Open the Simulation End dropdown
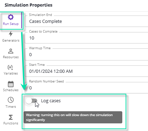The image size is (148, 131). [87, 21]
